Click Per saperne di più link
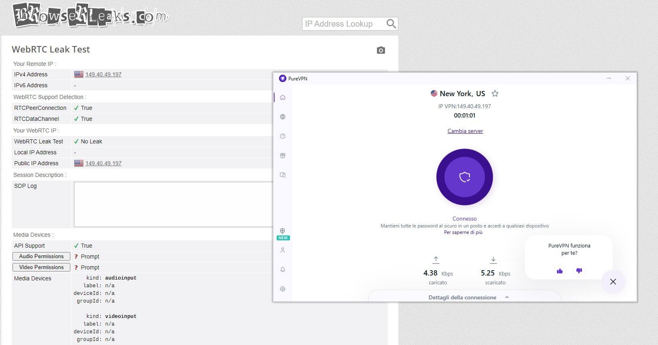Screen dimensions: 658x345 tap(463, 232)
